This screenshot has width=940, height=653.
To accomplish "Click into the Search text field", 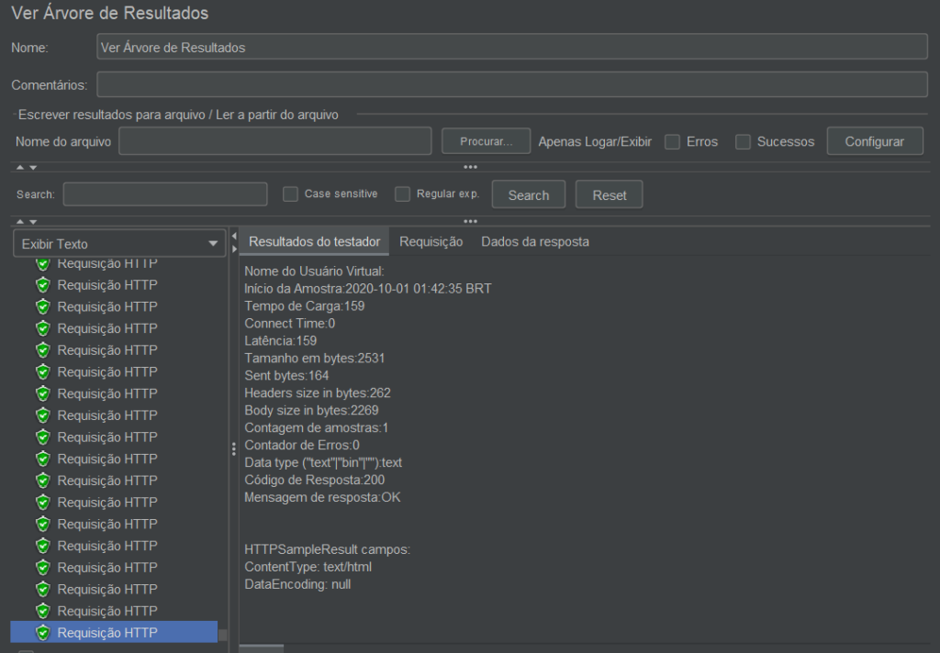I will pyautogui.click(x=165, y=194).
